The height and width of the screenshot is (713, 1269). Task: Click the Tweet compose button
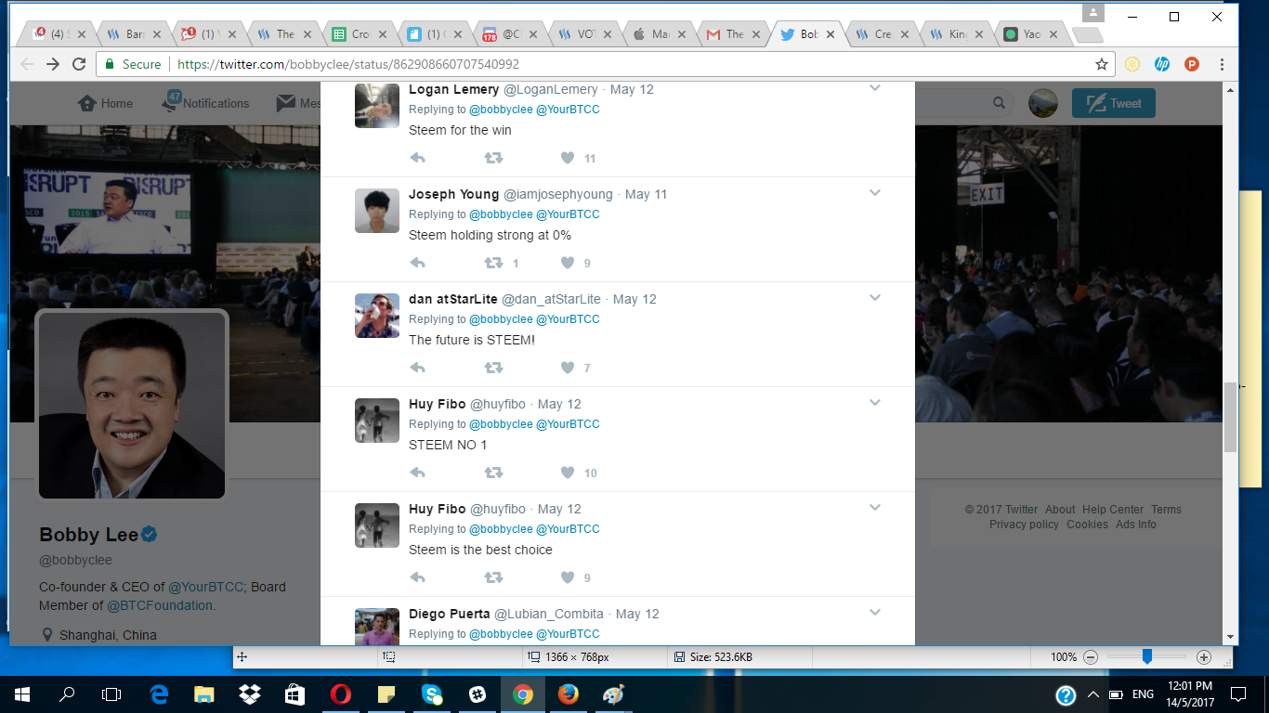pyautogui.click(x=1114, y=103)
